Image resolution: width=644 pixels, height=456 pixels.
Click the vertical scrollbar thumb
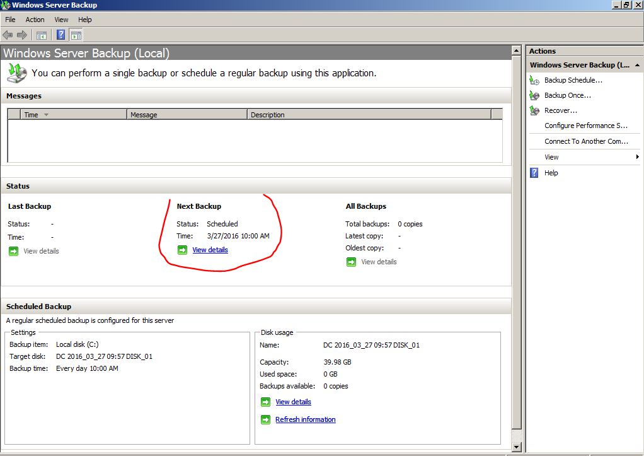(517, 243)
